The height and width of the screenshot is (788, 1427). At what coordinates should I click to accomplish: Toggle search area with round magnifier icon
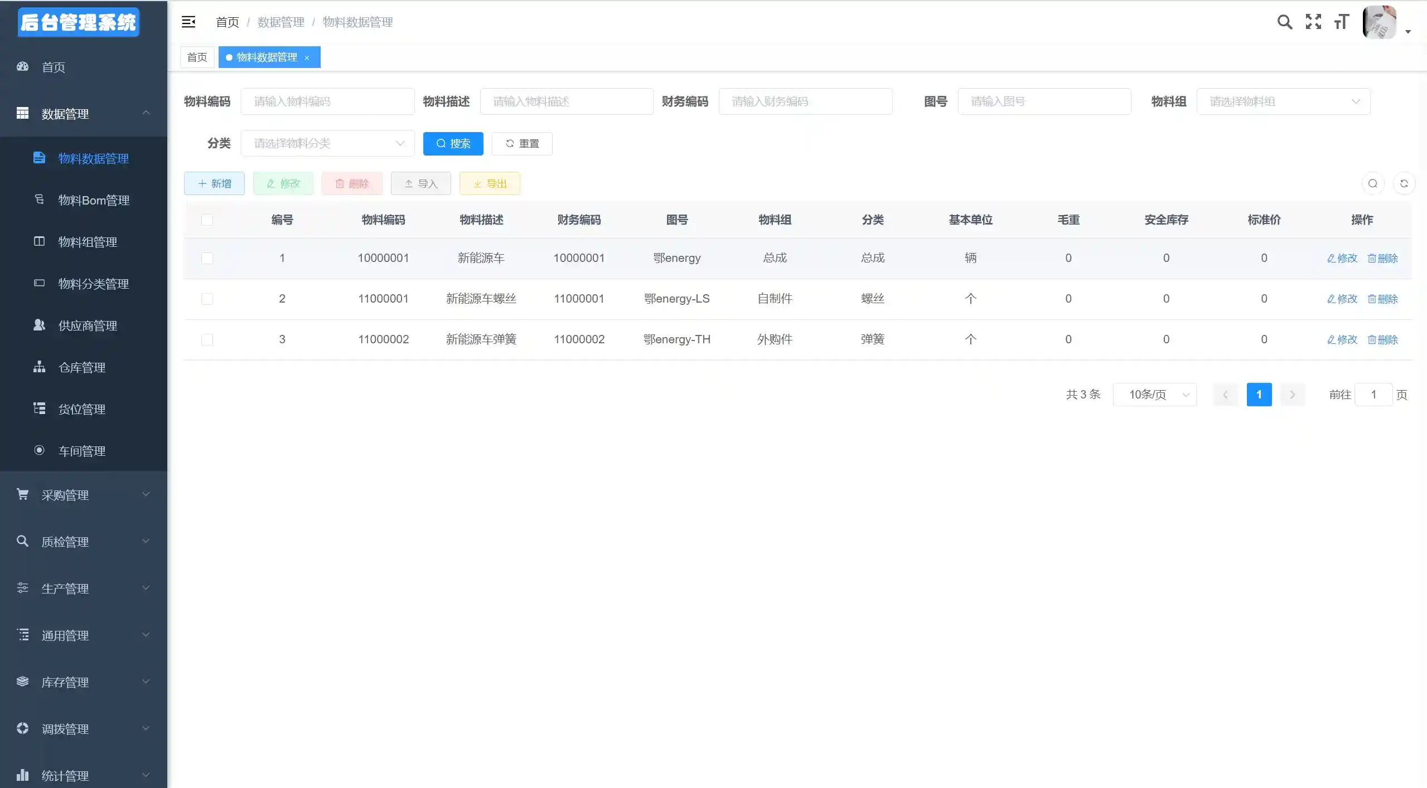(1372, 184)
